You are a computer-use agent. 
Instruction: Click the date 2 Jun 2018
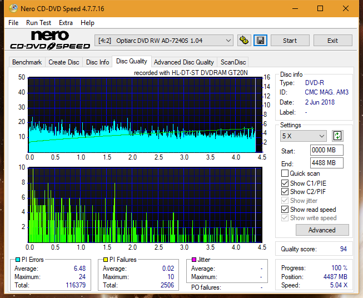point(320,102)
